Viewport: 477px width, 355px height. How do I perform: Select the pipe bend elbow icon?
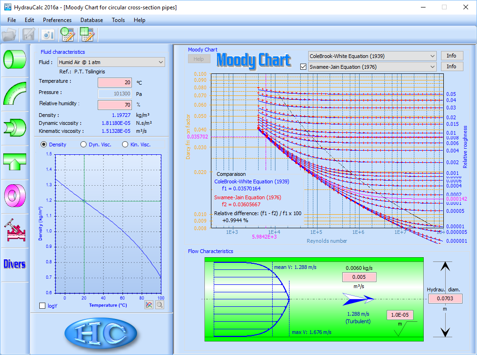pos(15,93)
